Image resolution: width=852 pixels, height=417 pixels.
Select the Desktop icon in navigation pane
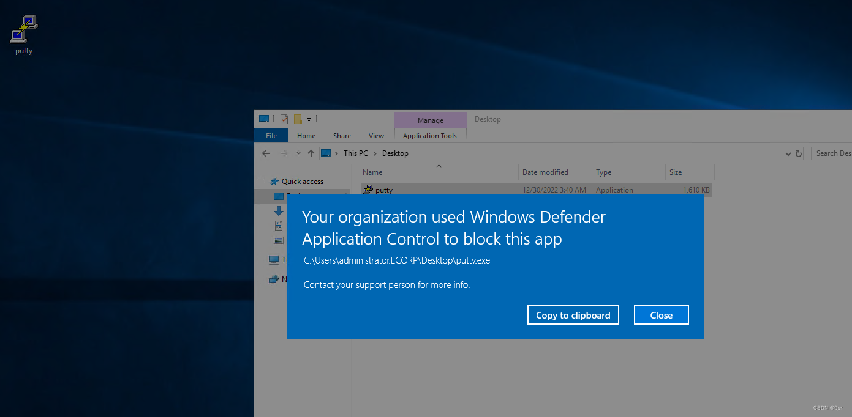point(279,196)
